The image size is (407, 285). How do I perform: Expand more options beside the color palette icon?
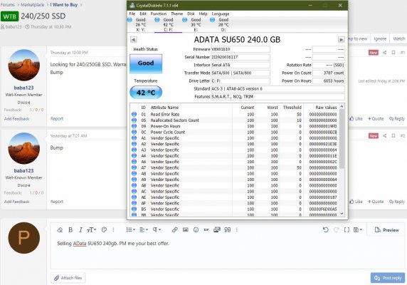pyautogui.click(x=113, y=229)
